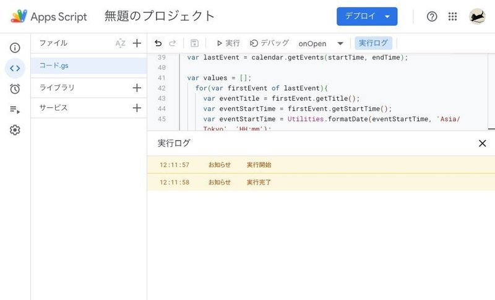Open Project Settings gear icon
This screenshot has height=300, width=495.
pos(15,130)
